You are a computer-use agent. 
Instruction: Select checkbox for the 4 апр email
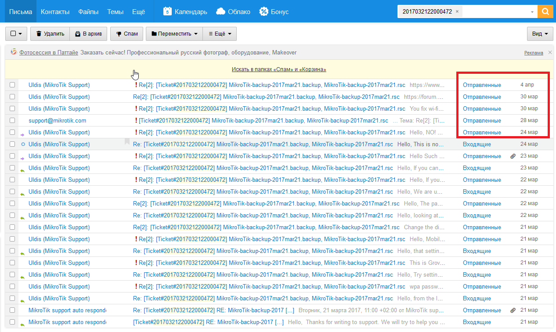(x=12, y=85)
